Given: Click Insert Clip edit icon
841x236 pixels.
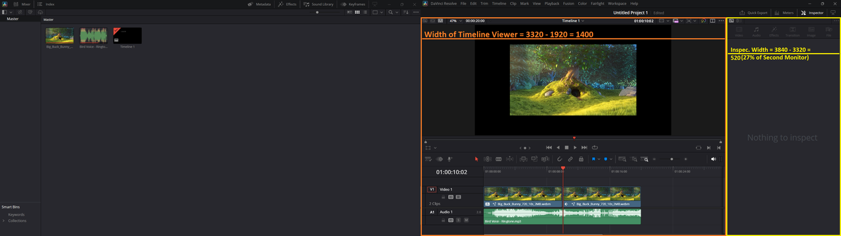Looking at the screenshot, I should tap(524, 159).
